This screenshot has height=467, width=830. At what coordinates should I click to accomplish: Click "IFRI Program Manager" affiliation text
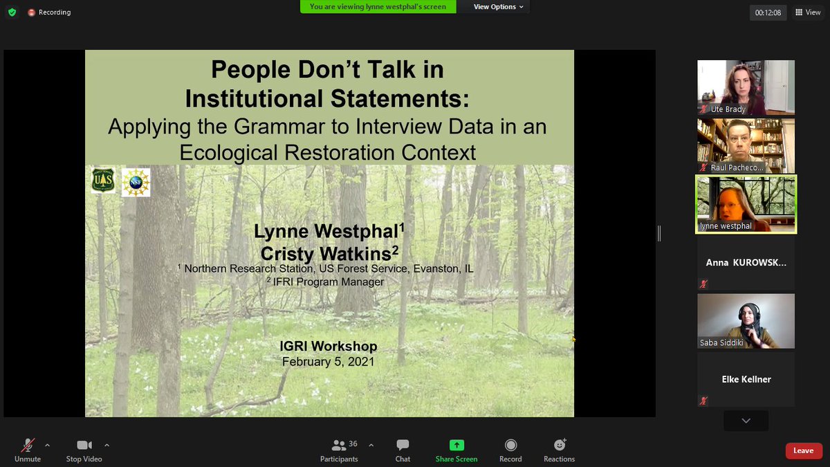click(x=325, y=282)
